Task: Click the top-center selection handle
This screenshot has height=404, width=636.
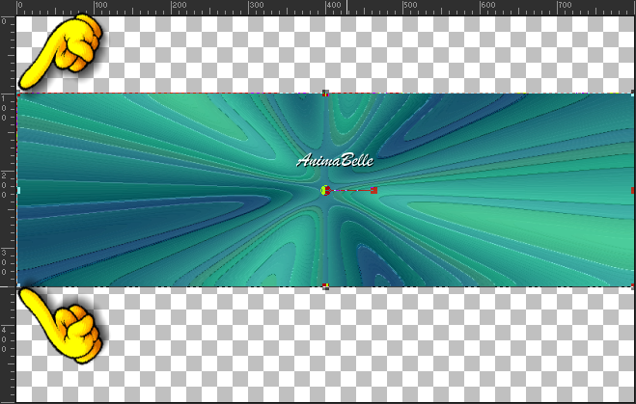Action: [325, 94]
